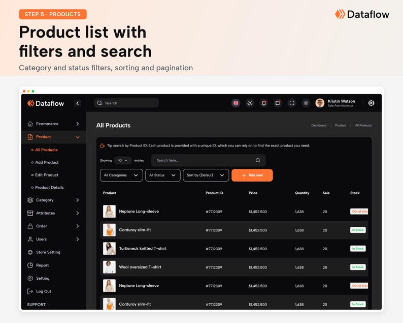Image resolution: width=403 pixels, height=323 pixels.
Task: Click the top Search input field
Action: pyautogui.click(x=126, y=103)
